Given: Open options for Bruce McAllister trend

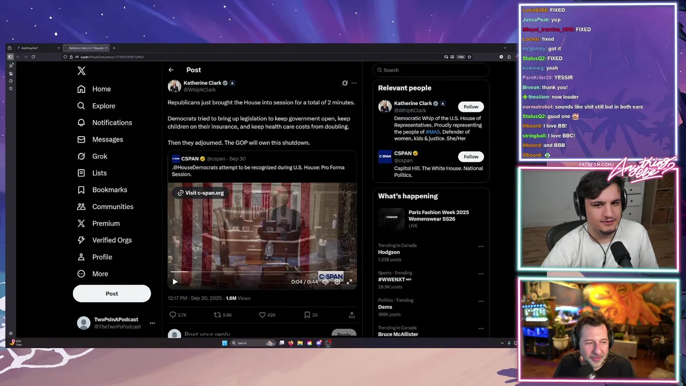Looking at the screenshot, I should tap(481, 329).
